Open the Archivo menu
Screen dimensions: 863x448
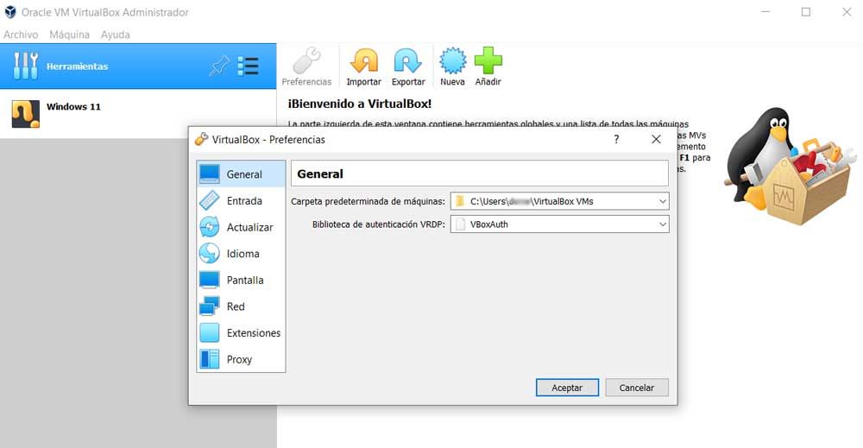tap(21, 35)
